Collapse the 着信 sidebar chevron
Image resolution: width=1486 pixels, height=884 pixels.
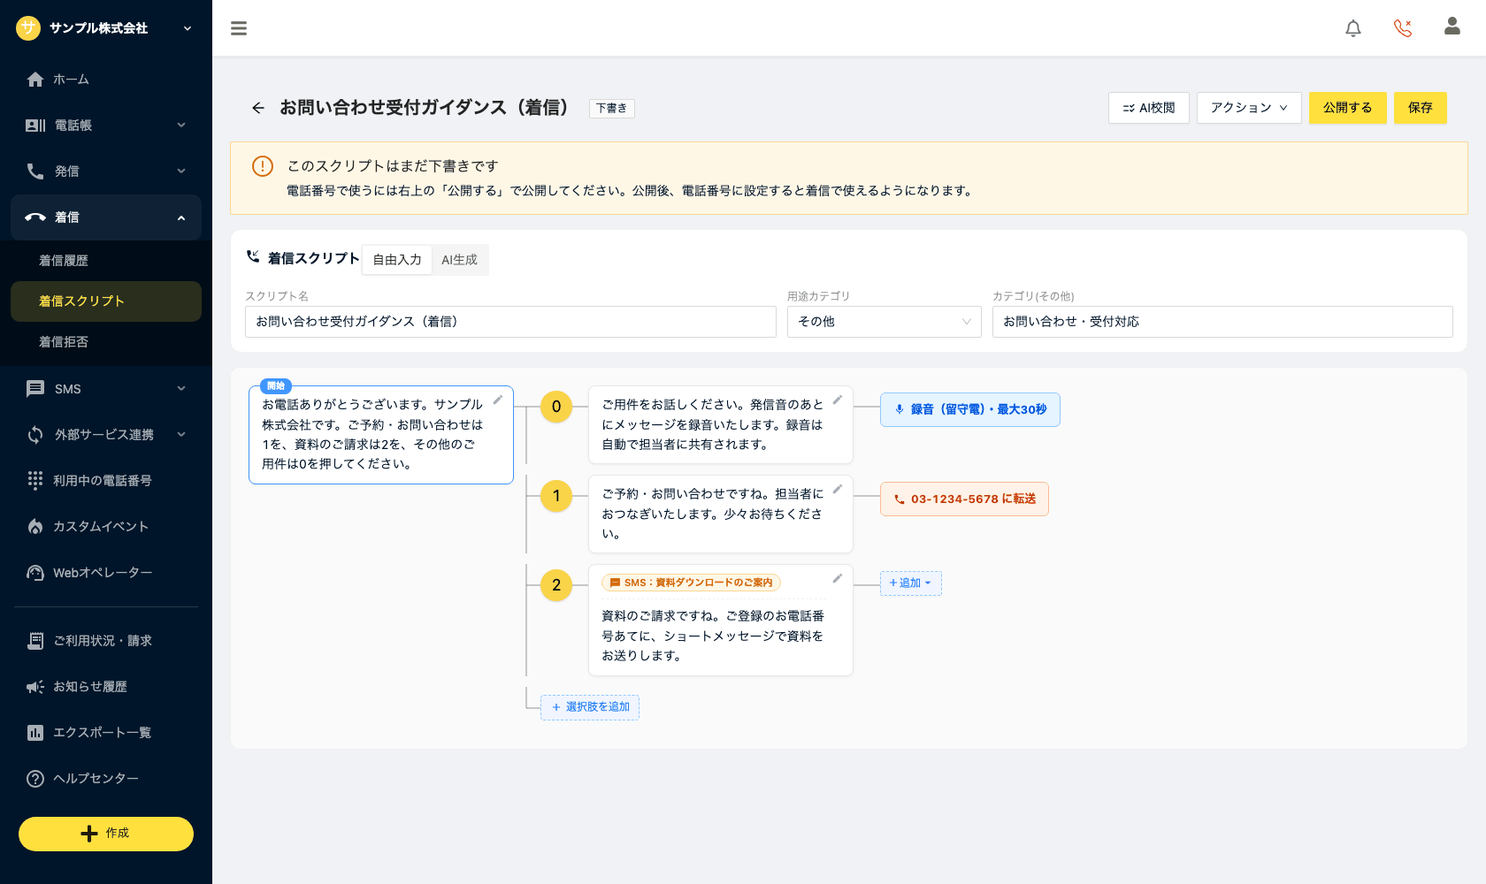181,217
